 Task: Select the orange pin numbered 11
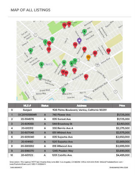[88, 57]
